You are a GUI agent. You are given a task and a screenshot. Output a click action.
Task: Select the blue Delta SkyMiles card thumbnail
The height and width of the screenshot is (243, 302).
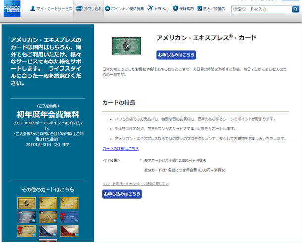pyautogui.click(x=70, y=217)
